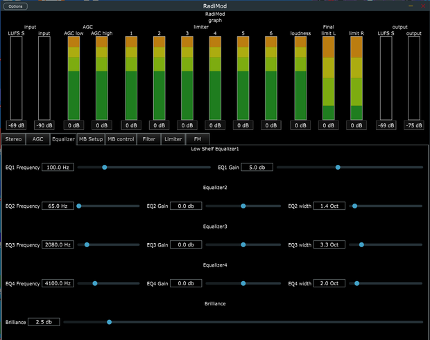Click the EQ4 Frequency 4100.0 Hz field
430x340 pixels.
click(58, 283)
